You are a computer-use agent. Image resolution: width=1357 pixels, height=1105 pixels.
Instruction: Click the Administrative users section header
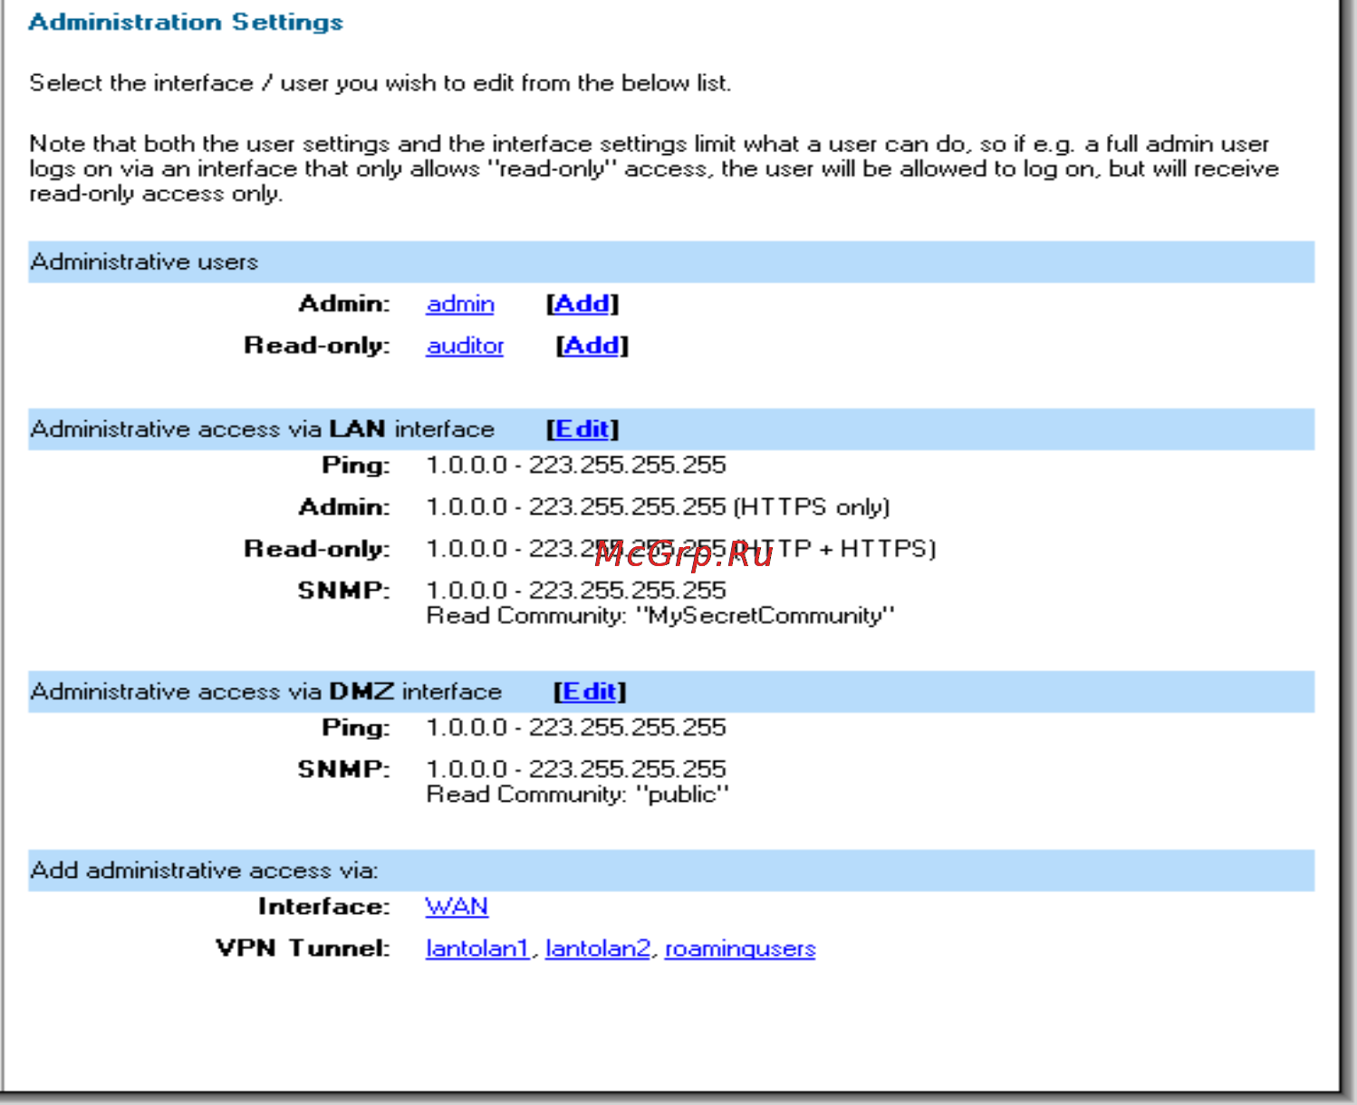pos(671,262)
